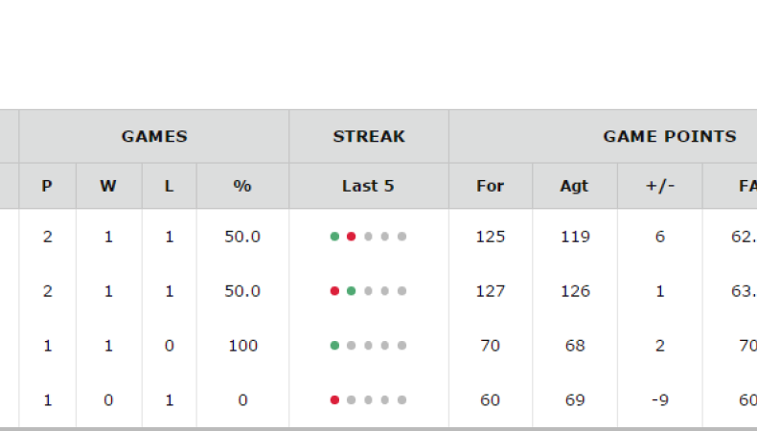
Task: Click third row's green win streak dot
Action: tap(334, 346)
